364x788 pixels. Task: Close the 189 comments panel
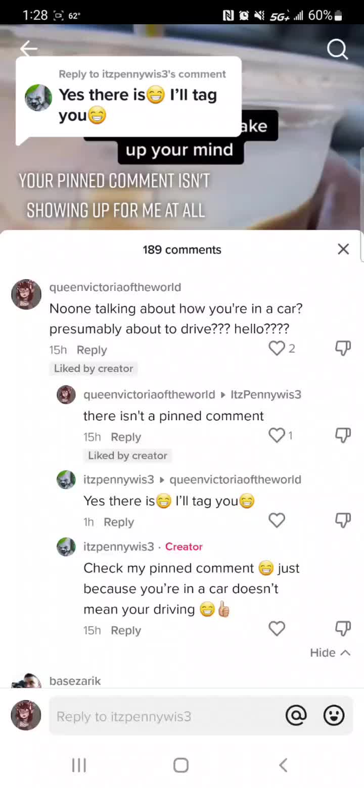[343, 249]
